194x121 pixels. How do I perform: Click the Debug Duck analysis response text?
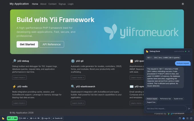(x=165, y=77)
